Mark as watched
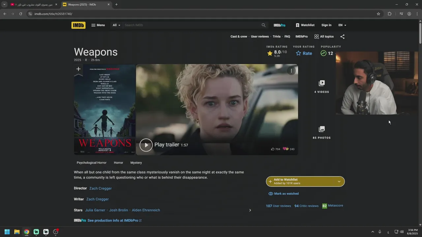Screen dimensions: 422x237 click(x=284, y=194)
